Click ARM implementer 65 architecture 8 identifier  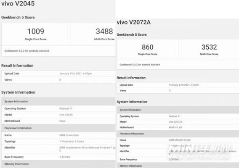tap(87, 149)
